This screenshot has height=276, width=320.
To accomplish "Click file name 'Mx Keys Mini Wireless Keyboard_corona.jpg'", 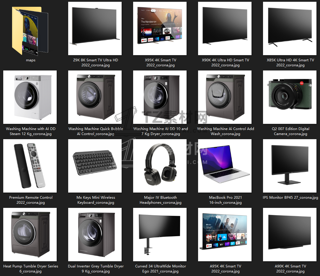I will point(96,200).
